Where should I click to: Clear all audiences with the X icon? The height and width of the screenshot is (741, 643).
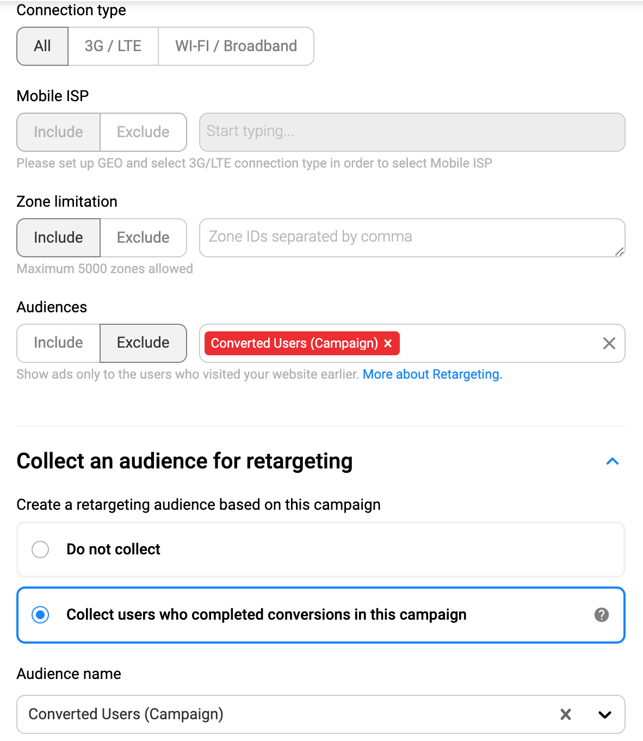coord(609,343)
